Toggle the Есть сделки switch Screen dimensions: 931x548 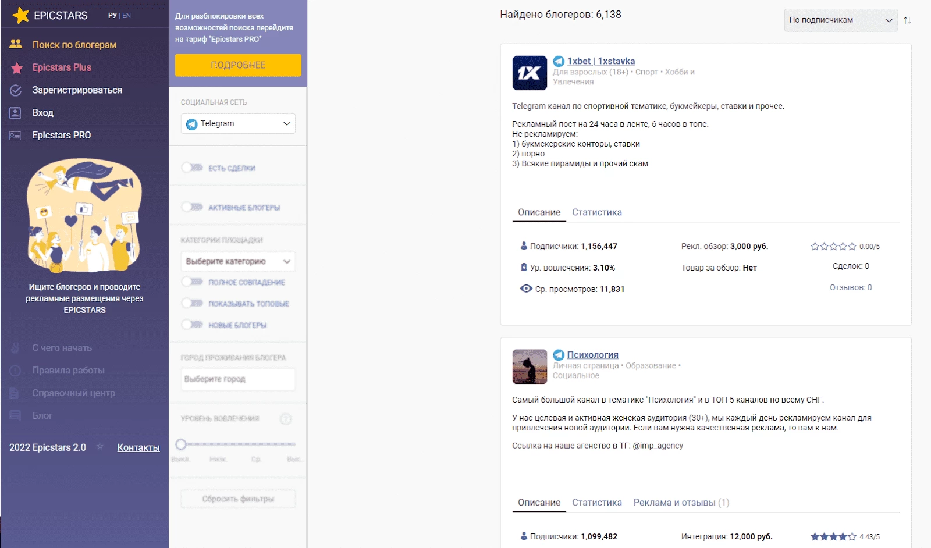(x=192, y=168)
